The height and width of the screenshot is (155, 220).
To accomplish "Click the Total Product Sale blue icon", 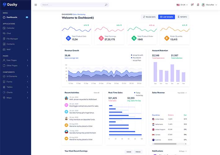I will (x=68, y=38).
